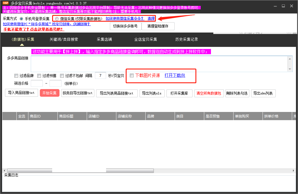
Task: Click 删除列表勾选 button
Action: coord(237,93)
